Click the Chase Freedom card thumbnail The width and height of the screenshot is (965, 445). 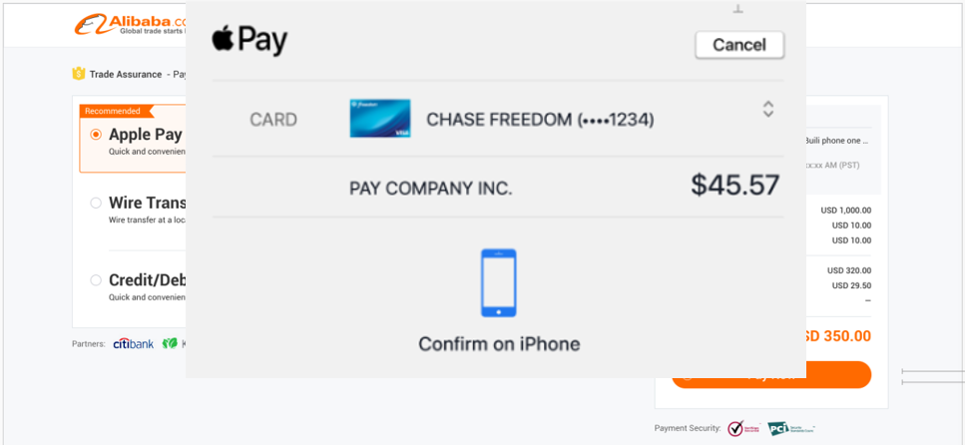click(x=380, y=118)
